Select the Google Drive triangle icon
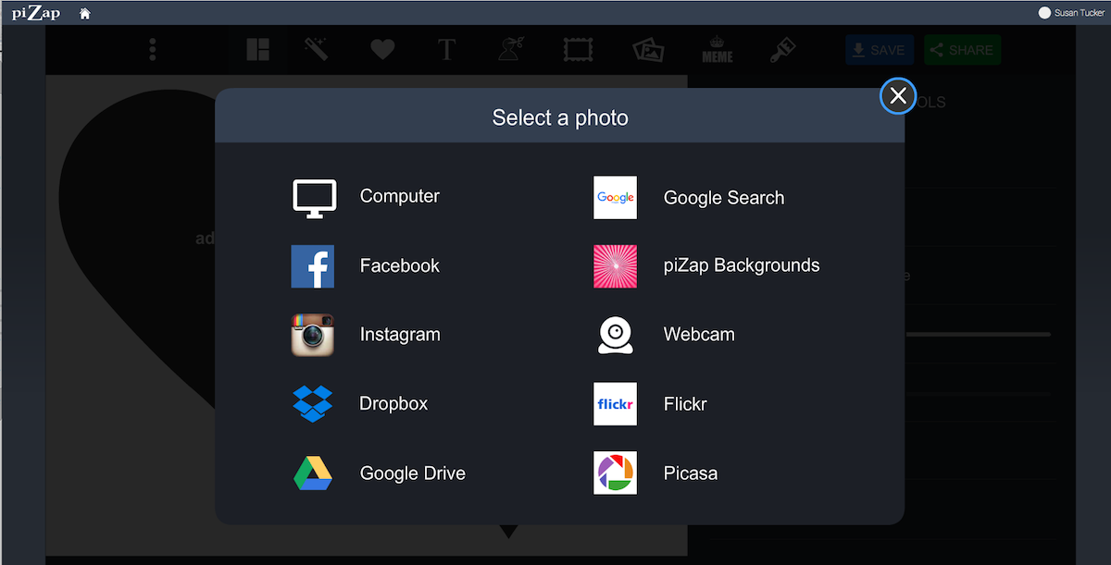The height and width of the screenshot is (565, 1111). [313, 473]
